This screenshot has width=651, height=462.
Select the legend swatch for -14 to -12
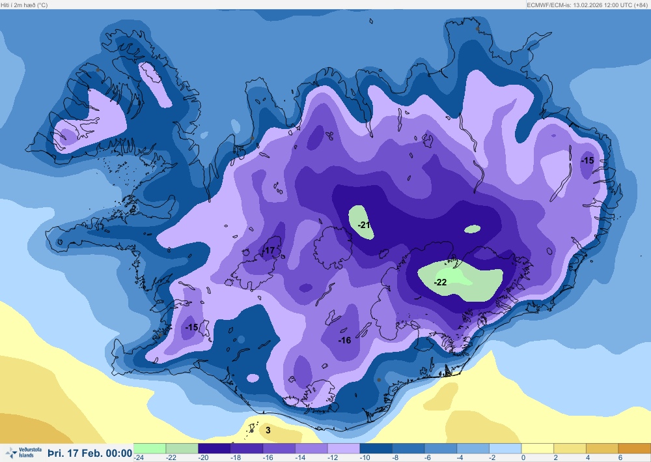pyautogui.click(x=311, y=448)
